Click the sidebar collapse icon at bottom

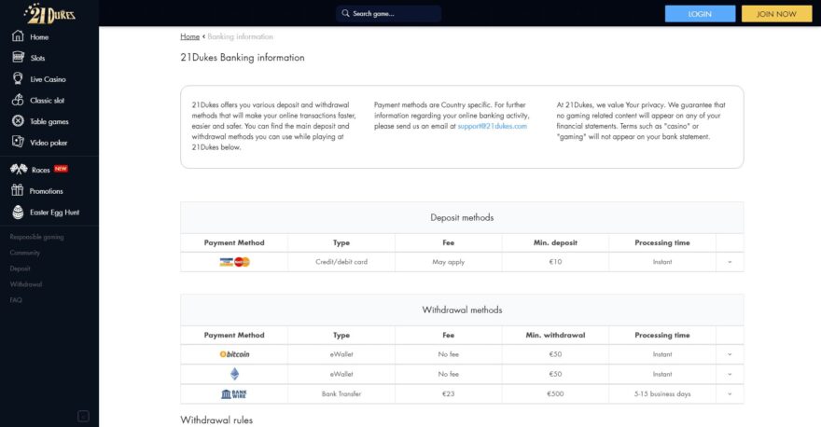pyautogui.click(x=83, y=416)
